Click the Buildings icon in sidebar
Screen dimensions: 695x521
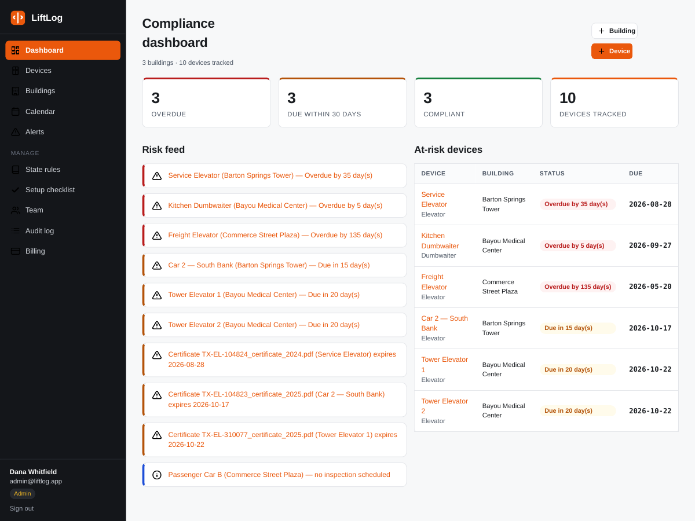coord(16,91)
